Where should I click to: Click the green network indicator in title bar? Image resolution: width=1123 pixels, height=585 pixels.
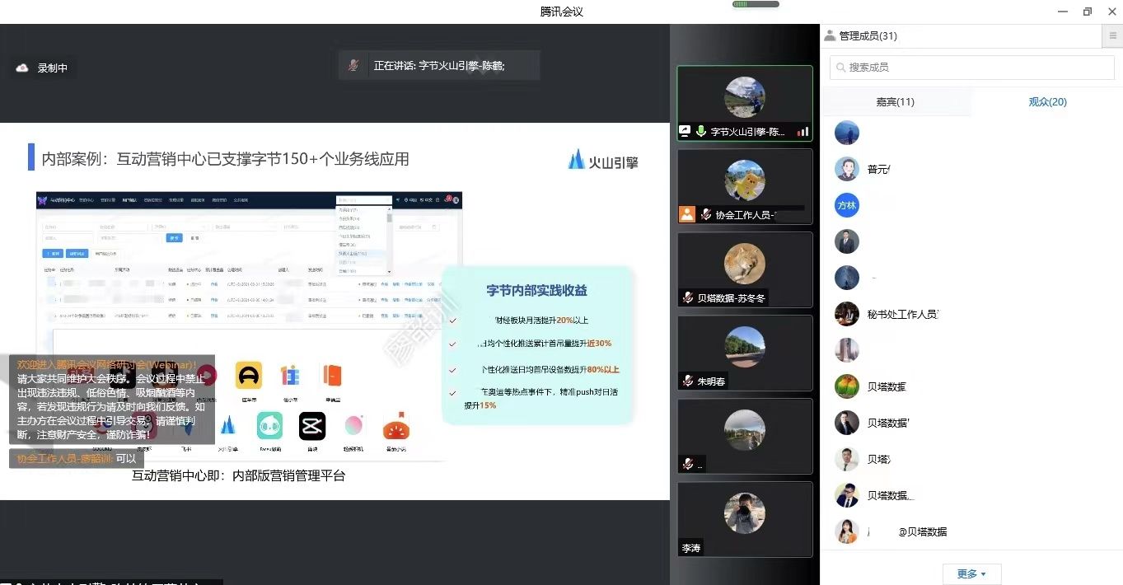click(x=756, y=5)
